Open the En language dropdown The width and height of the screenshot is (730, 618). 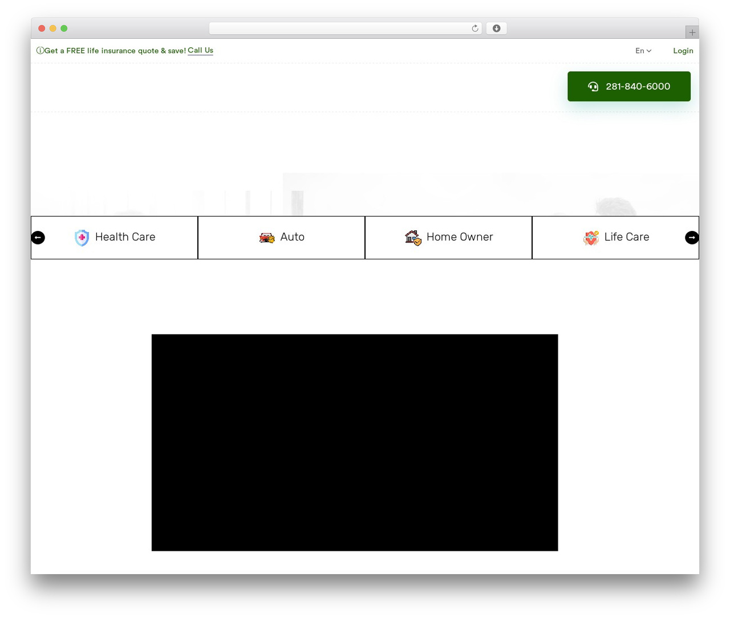(643, 51)
